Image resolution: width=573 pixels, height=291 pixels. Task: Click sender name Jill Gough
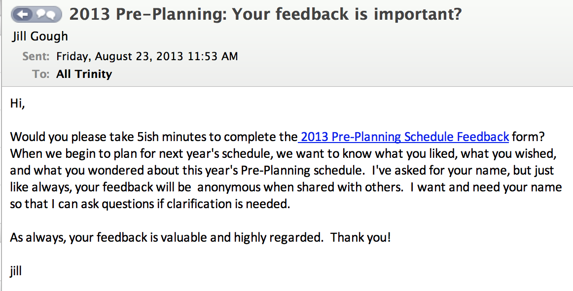(x=39, y=36)
